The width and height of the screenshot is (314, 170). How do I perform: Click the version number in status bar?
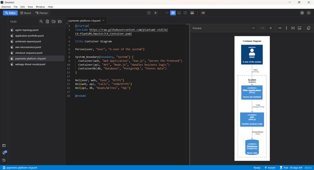coord(308,168)
